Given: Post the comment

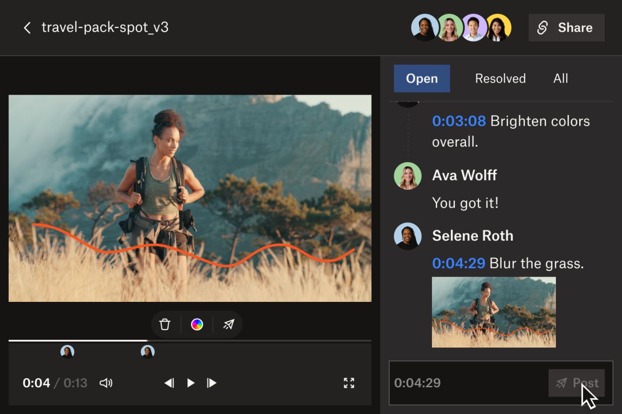Looking at the screenshot, I should coord(576,383).
